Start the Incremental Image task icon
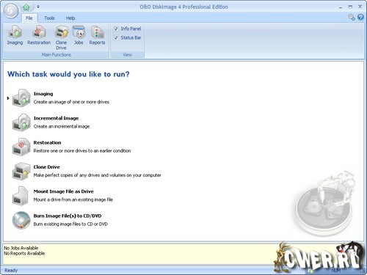This screenshot has height=275, width=367. coord(21,122)
